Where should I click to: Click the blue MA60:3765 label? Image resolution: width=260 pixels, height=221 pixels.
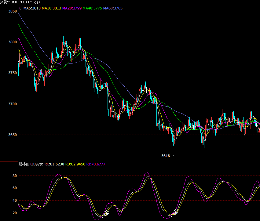[113, 8]
